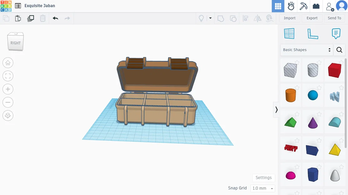Select the orange Cylinder shape

point(290,95)
